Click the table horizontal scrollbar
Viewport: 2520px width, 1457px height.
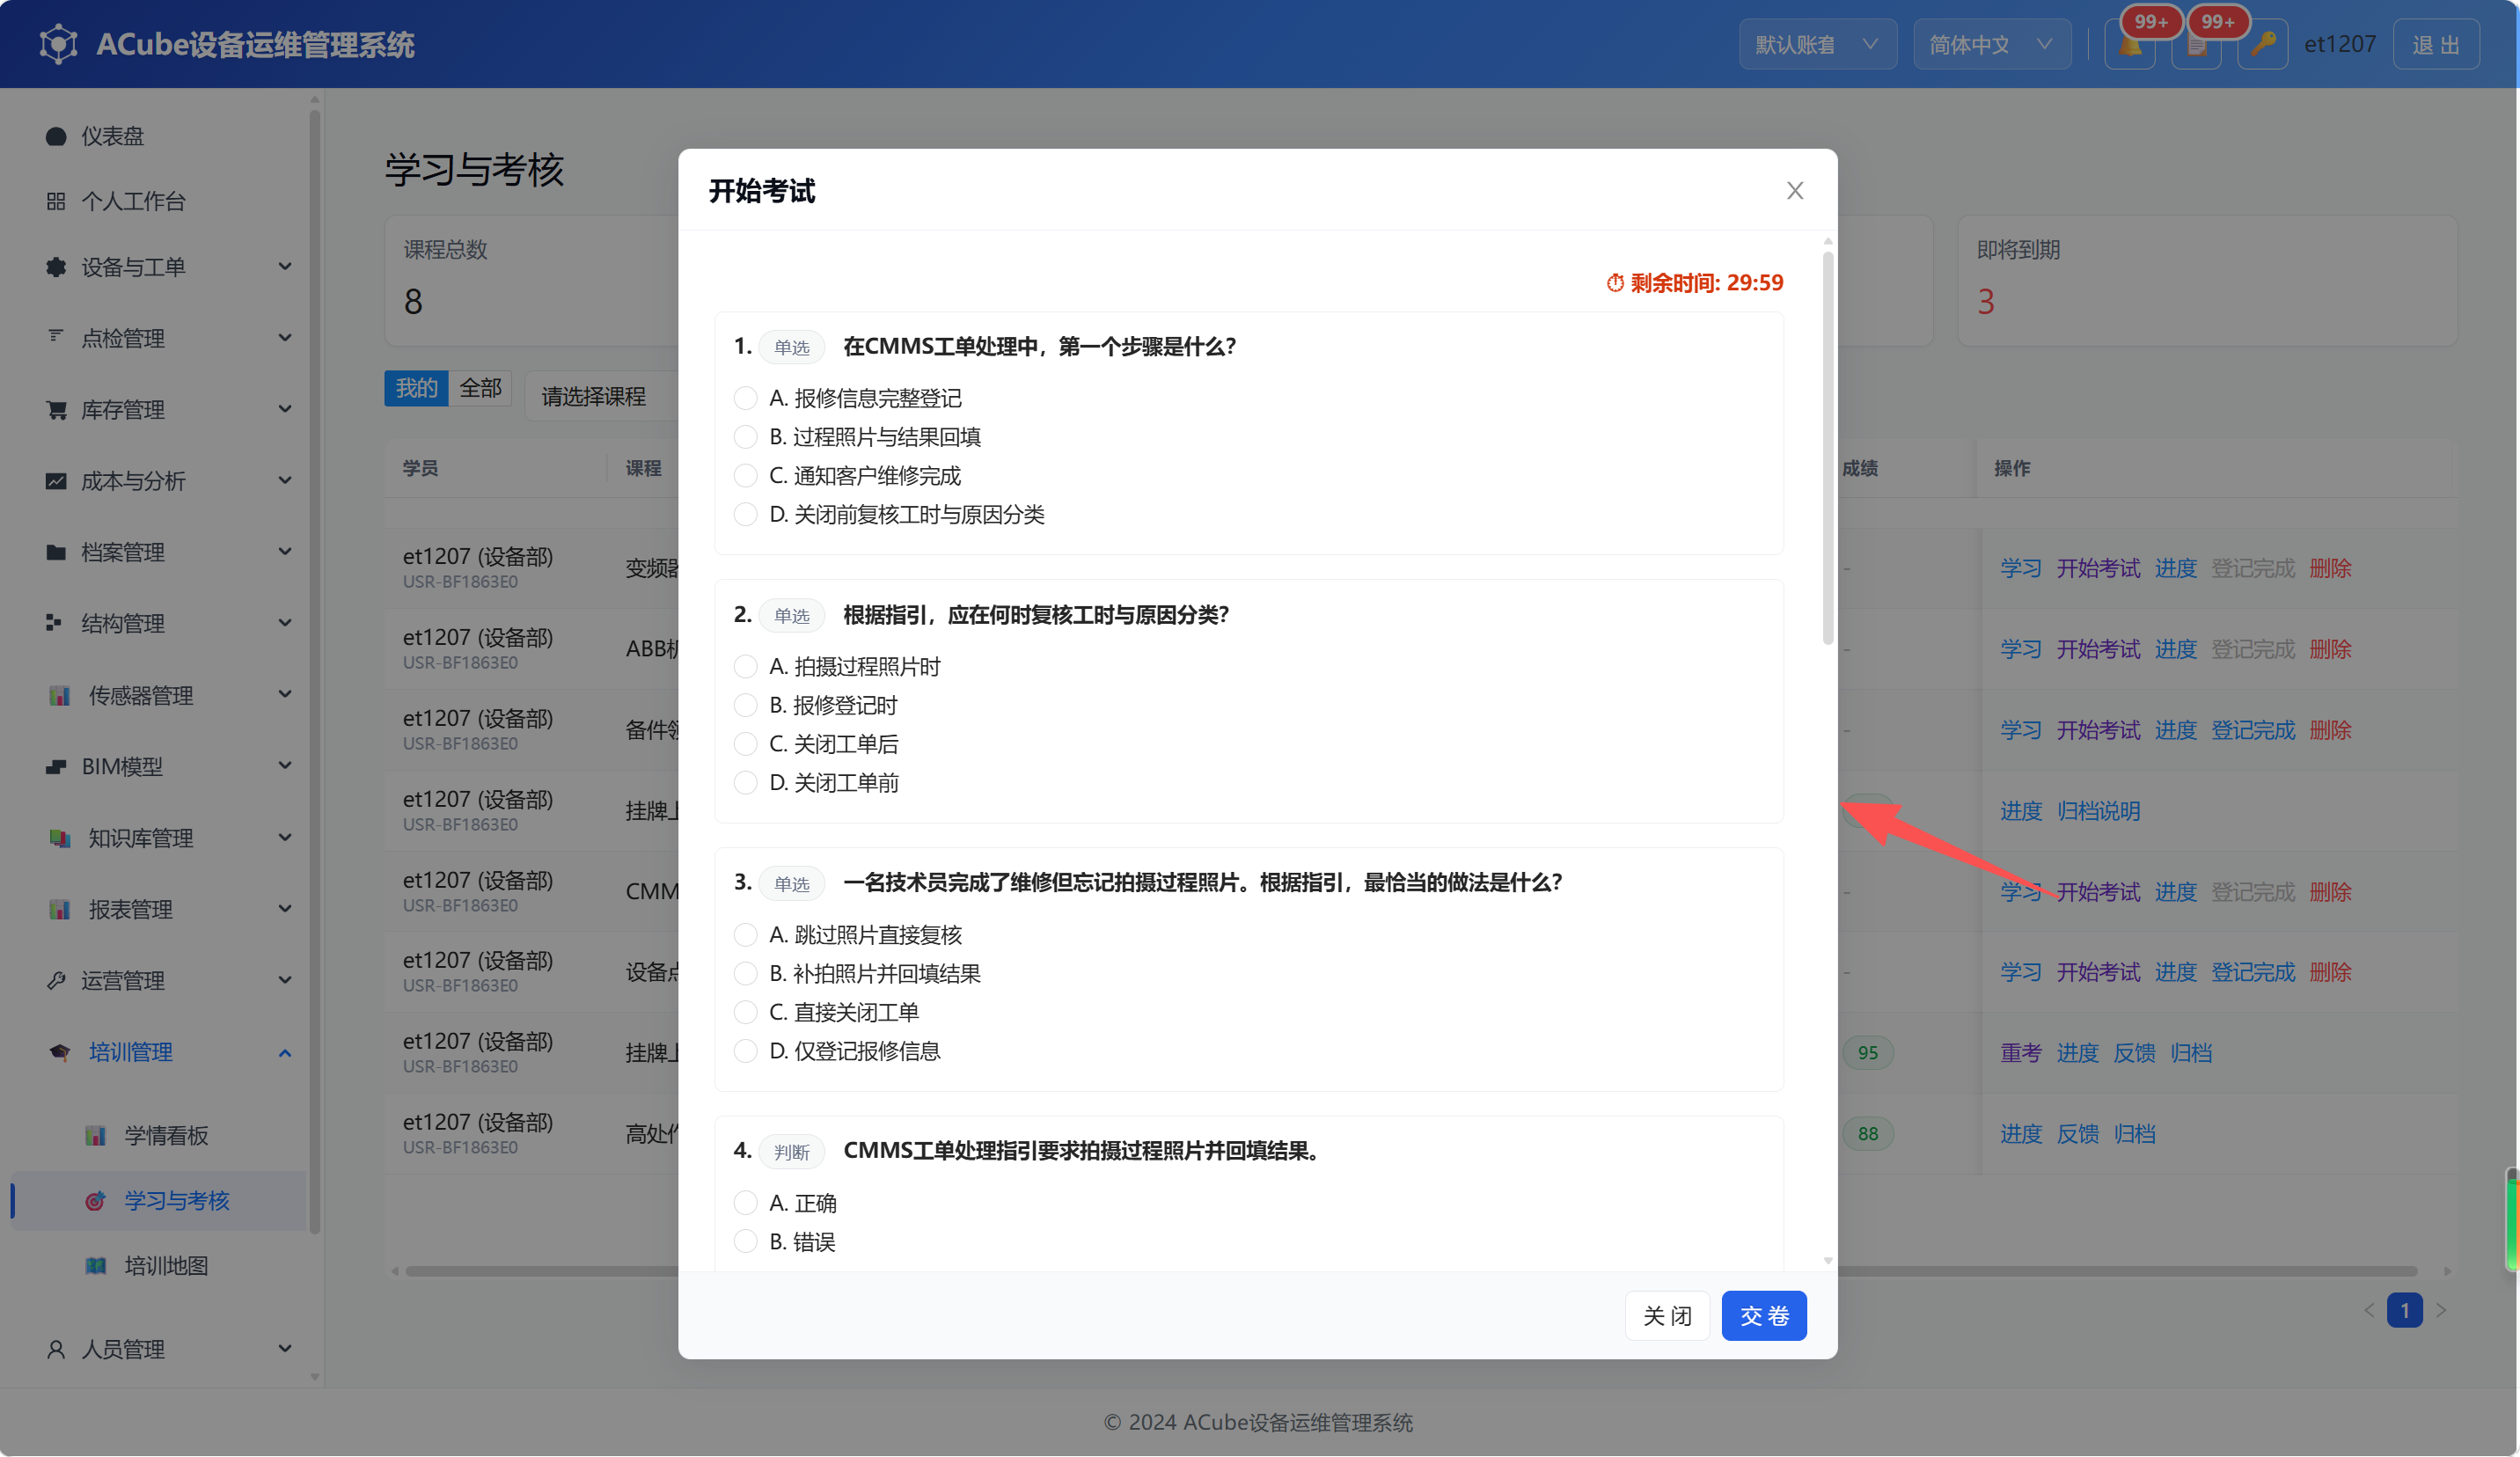pos(1410,1271)
